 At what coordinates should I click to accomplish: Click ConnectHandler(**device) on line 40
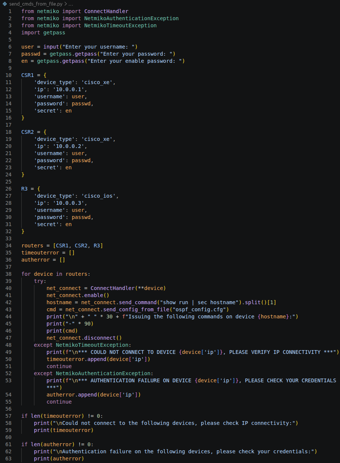coord(128,288)
